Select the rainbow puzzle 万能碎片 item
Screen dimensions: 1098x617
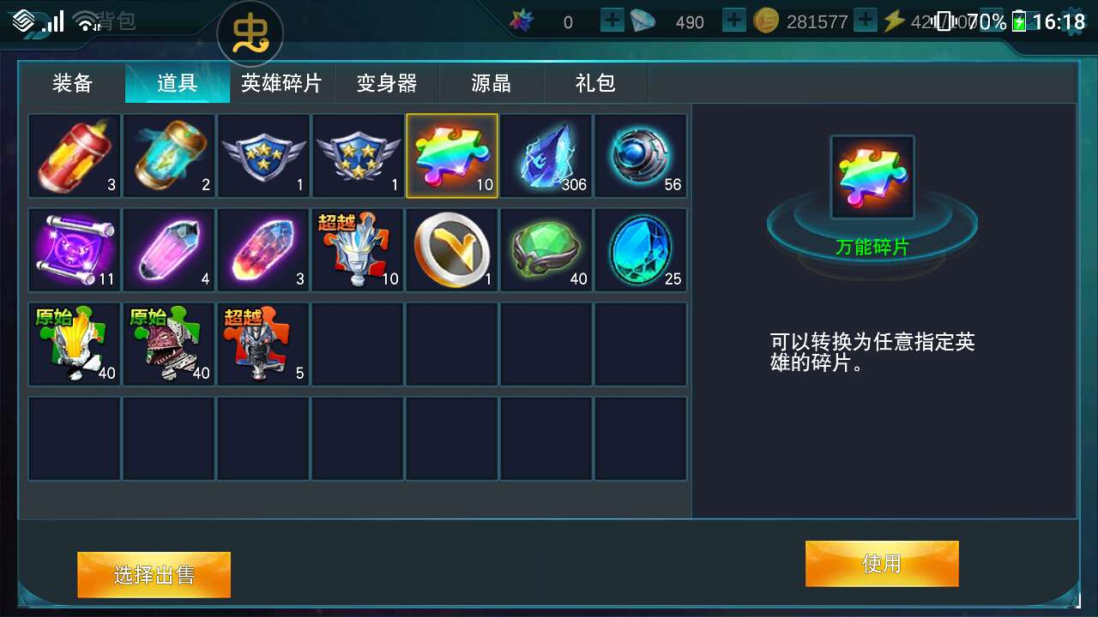point(452,156)
